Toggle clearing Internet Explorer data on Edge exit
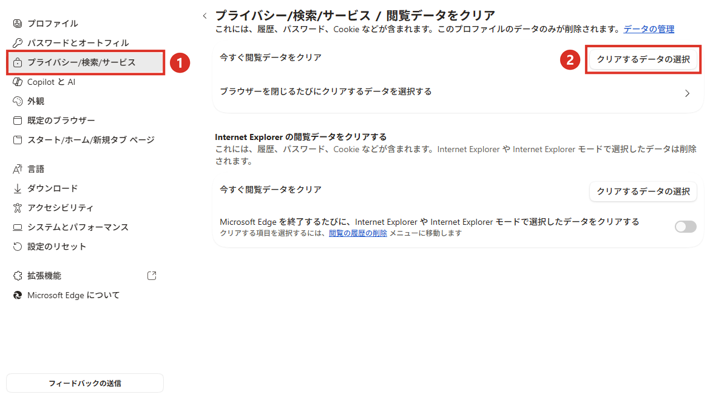This screenshot has width=710, height=403. [x=686, y=227]
